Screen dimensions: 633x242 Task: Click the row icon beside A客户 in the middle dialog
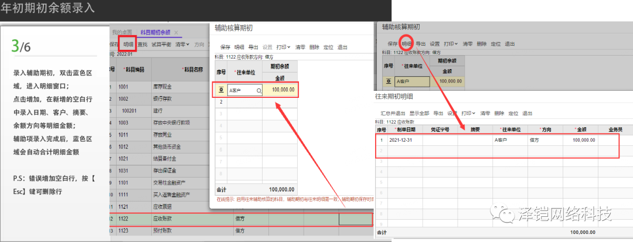[220, 90]
